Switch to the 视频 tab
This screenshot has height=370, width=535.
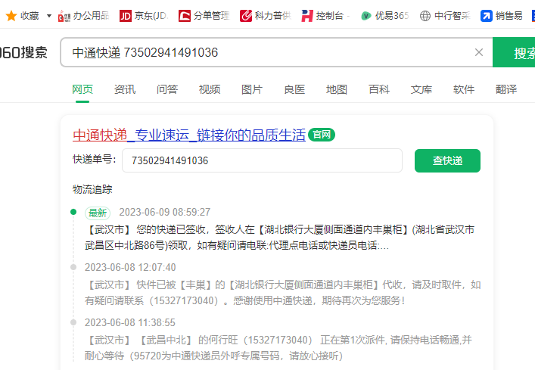coord(210,89)
